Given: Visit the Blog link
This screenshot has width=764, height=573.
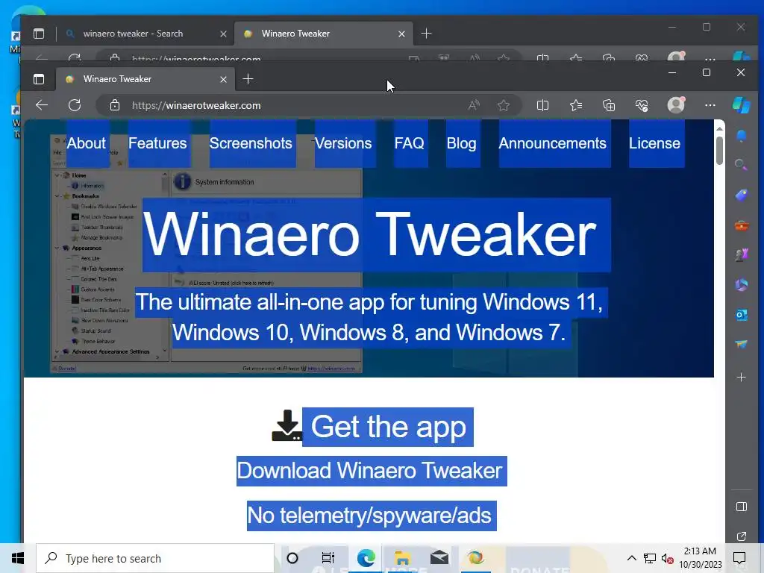Looking at the screenshot, I should point(461,143).
